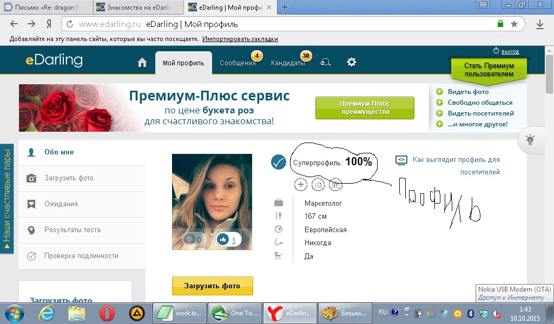The width and height of the screenshot is (554, 324).
Task: Click the lightbulb tips icon
Action: click(x=530, y=140)
